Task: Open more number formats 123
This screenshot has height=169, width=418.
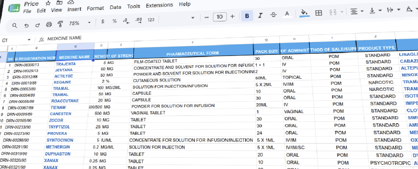Action: pos(151,20)
